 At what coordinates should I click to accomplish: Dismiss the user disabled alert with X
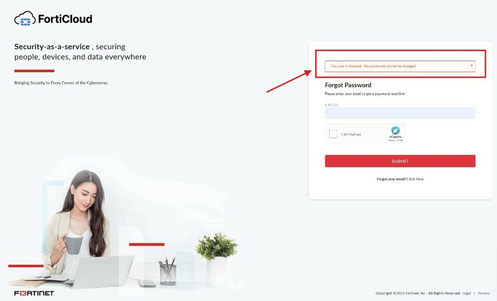pos(472,66)
